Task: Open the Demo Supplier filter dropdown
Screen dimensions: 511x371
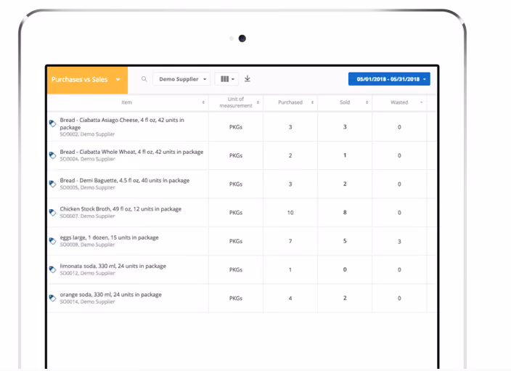Action: point(181,79)
